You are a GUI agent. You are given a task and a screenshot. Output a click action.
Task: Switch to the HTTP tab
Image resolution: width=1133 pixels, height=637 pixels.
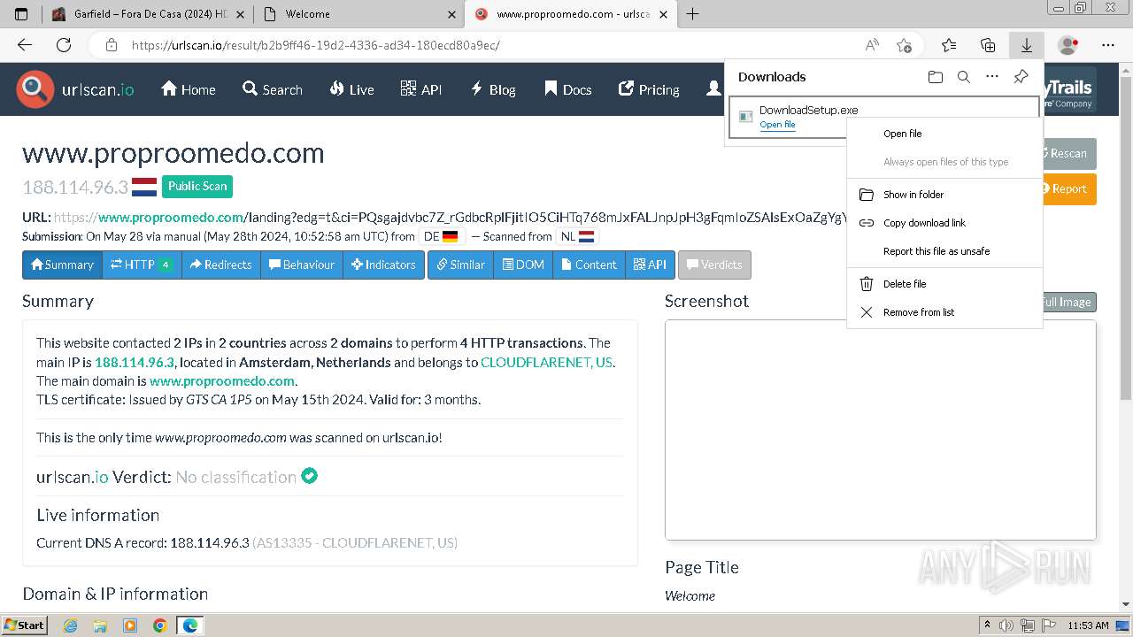click(142, 265)
